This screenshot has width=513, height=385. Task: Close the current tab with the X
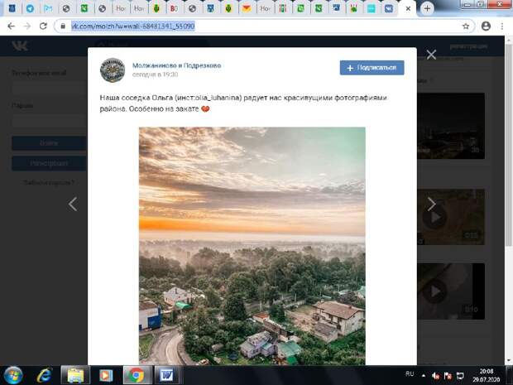pyautogui.click(x=408, y=9)
